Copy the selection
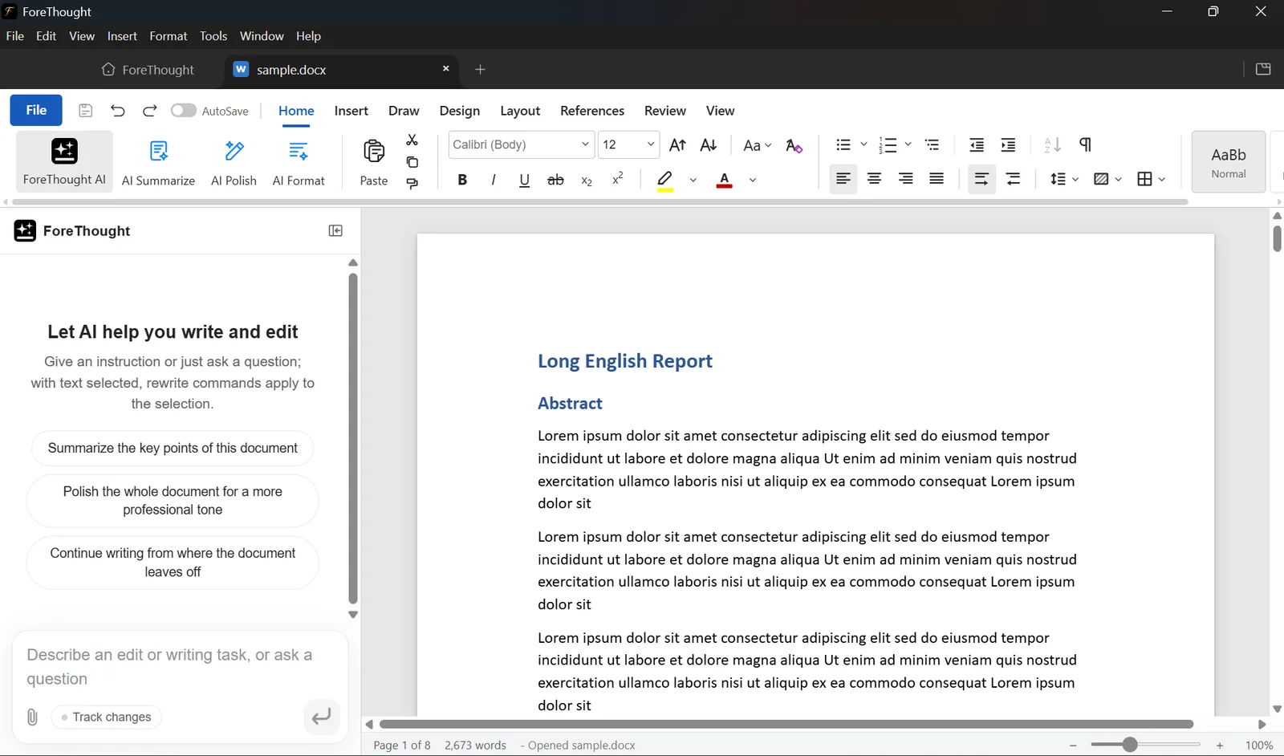The height and width of the screenshot is (756, 1284). coord(412,162)
